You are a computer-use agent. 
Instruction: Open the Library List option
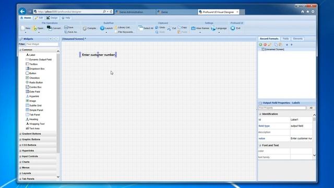123,27
